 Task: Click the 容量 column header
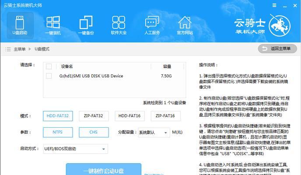point(167,66)
